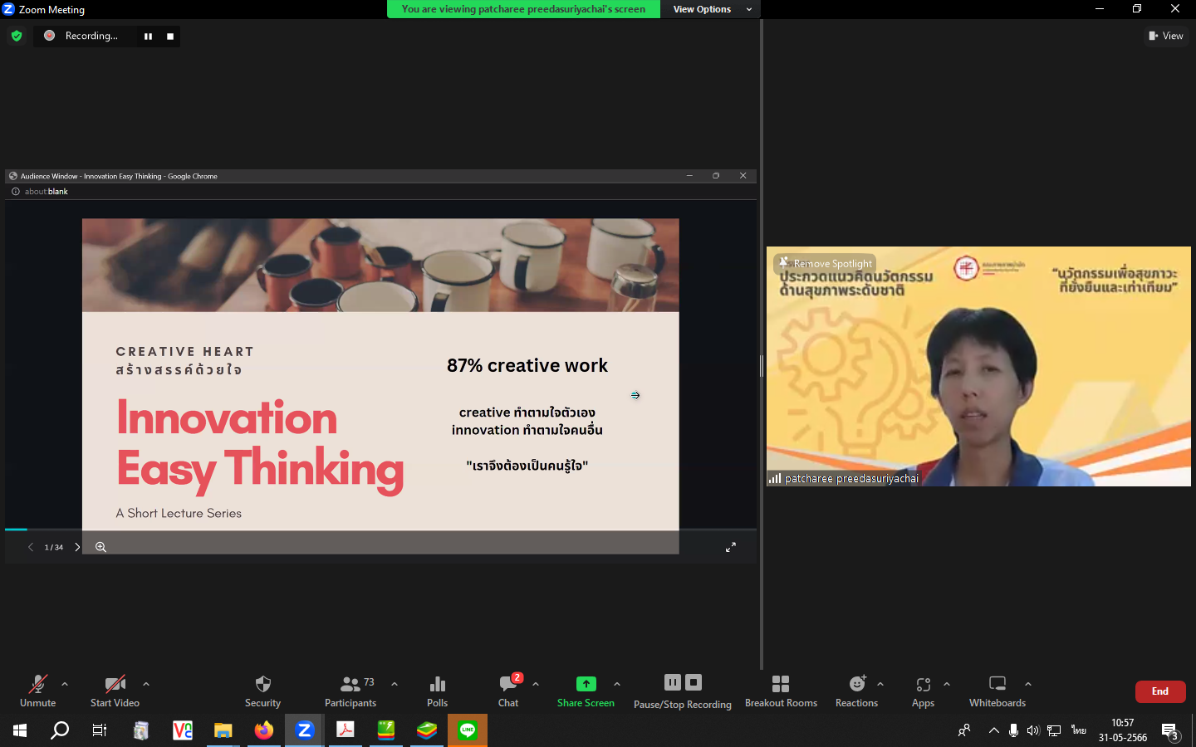Unmute the microphone
The image size is (1196, 747).
click(37, 691)
